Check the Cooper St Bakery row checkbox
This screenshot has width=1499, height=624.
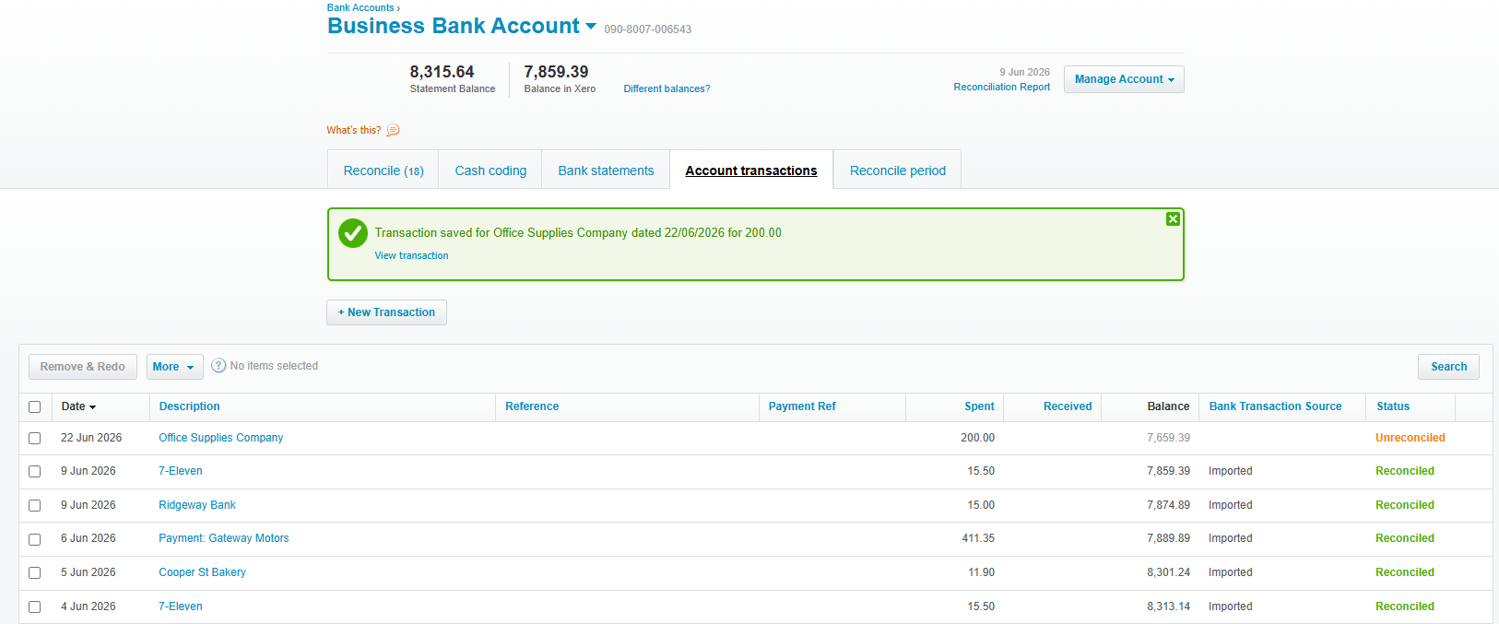[x=35, y=573]
